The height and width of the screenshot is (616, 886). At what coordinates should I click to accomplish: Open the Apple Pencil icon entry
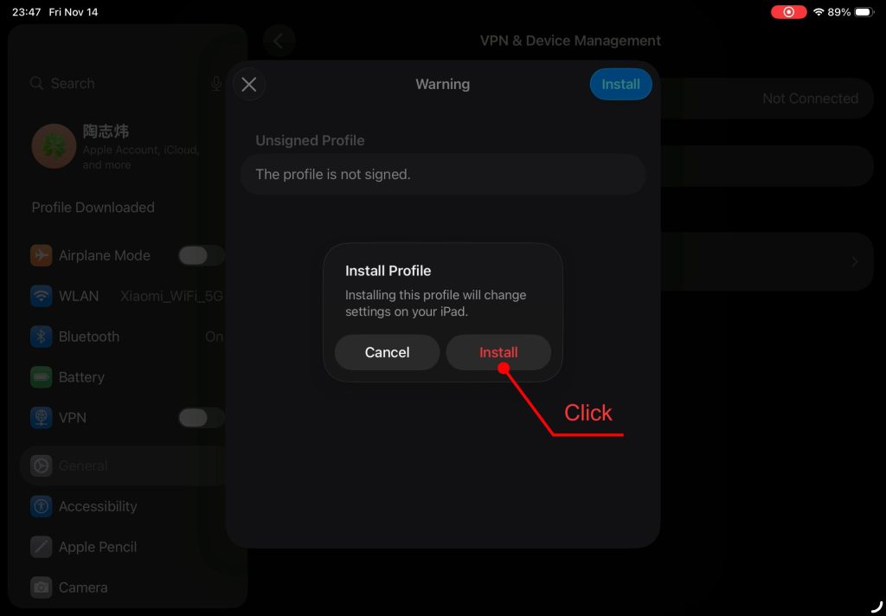[42, 547]
